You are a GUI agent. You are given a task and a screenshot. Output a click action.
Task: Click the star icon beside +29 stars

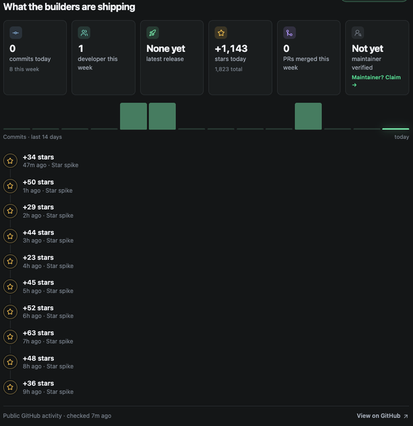coord(10,211)
